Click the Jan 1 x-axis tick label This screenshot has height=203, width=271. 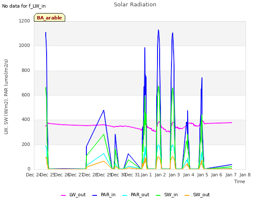(x=146, y=175)
